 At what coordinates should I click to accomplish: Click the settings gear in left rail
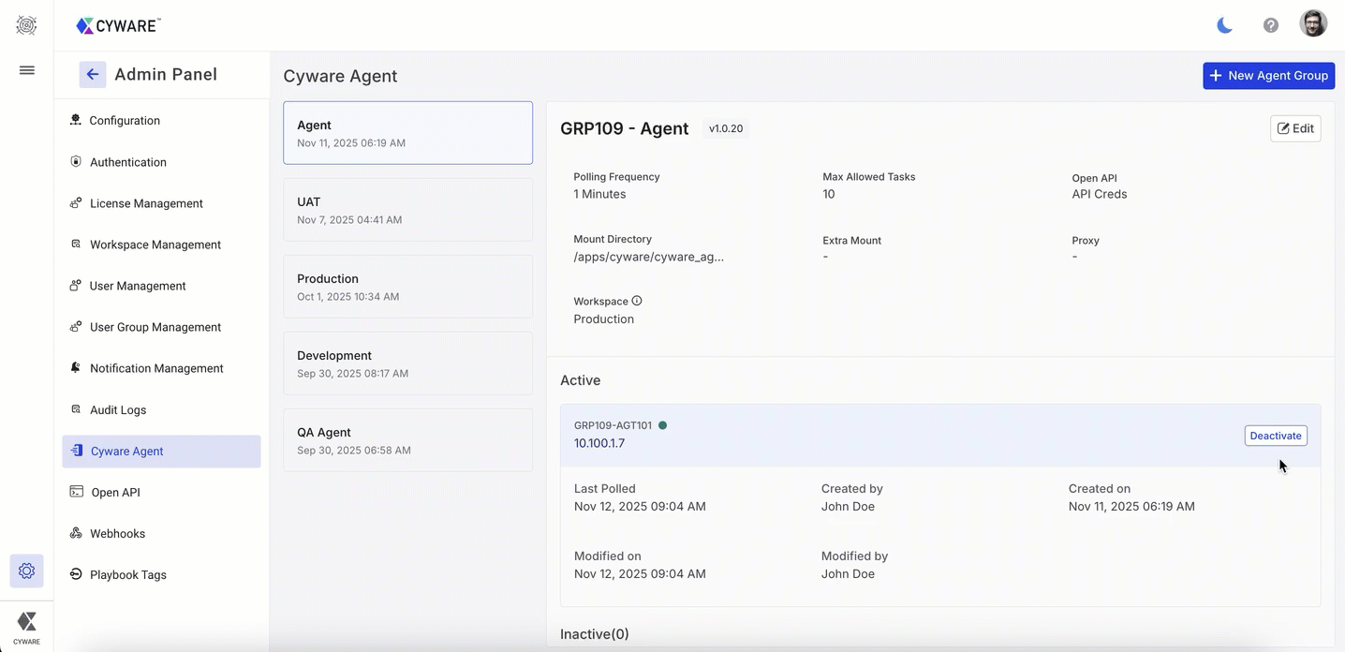26,570
